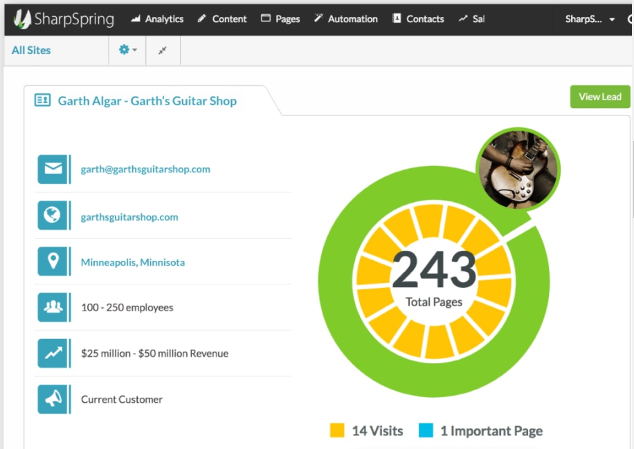634x449 pixels.
Task: Click the SharpSpring logo
Action: [x=64, y=19]
